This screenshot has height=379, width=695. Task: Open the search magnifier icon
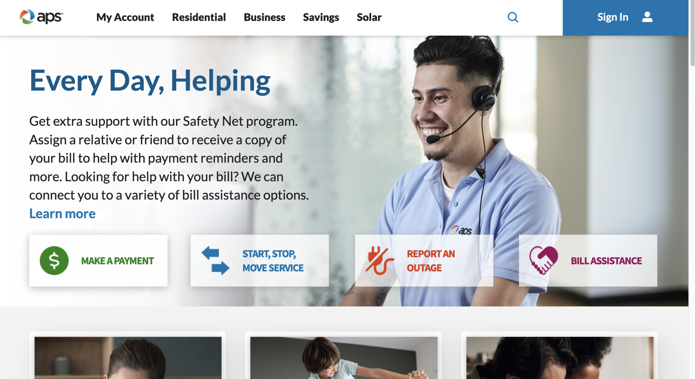(513, 17)
